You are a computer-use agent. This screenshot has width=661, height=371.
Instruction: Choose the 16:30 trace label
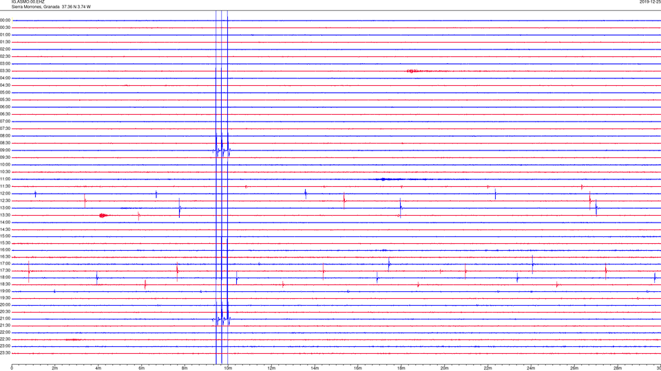click(x=5, y=256)
